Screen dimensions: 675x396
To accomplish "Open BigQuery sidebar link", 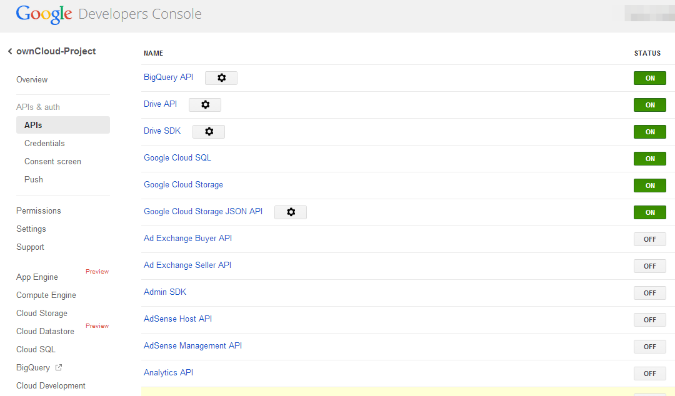I will (x=33, y=368).
